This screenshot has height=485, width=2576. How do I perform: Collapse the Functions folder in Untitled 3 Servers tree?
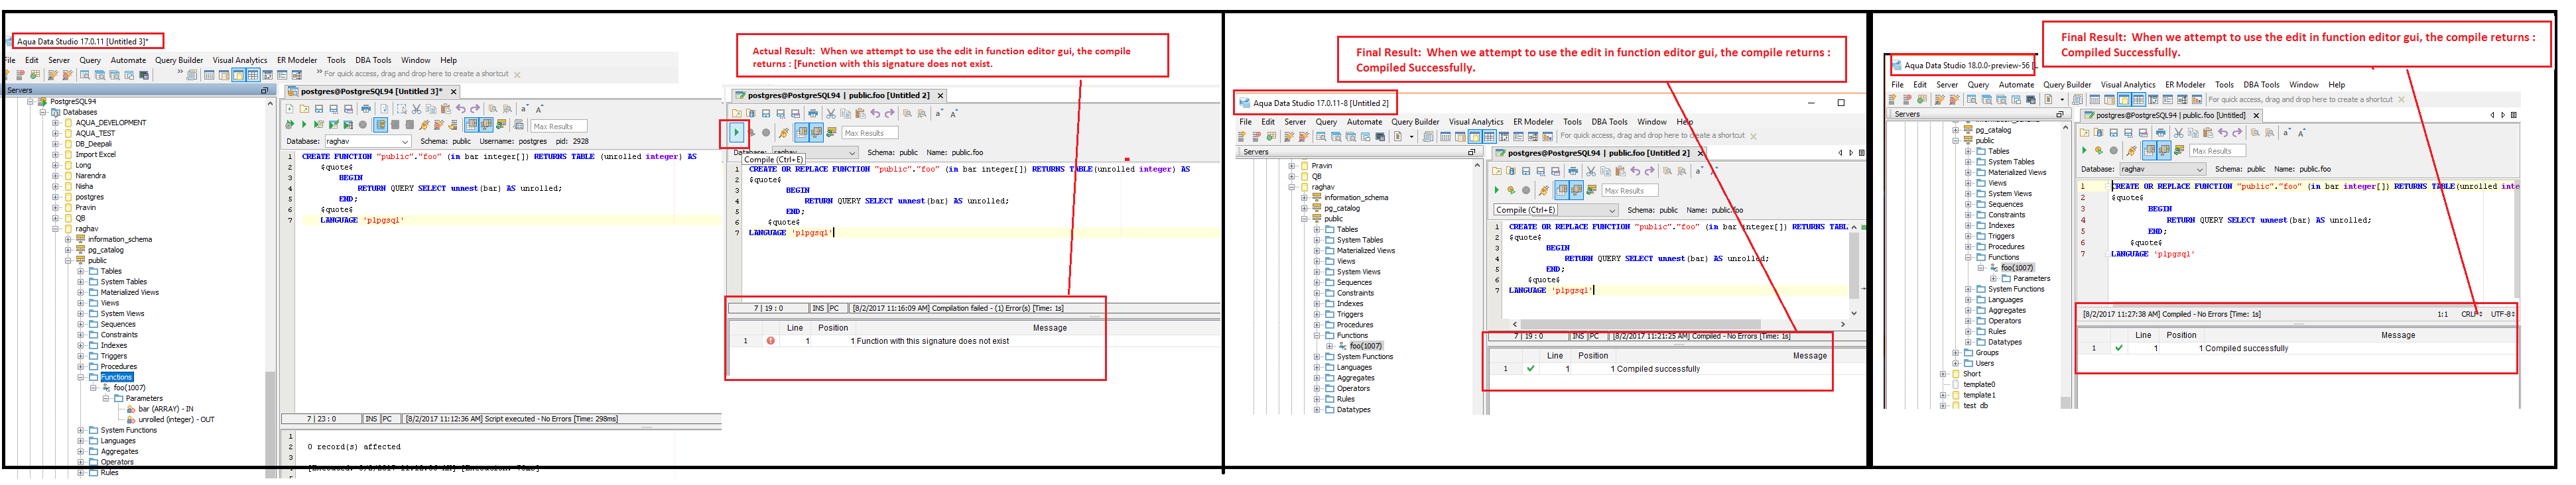pyautogui.click(x=81, y=378)
